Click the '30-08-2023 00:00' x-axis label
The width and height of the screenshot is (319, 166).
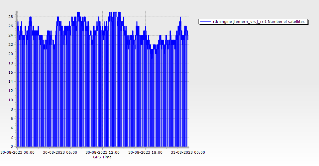pyautogui.click(x=17, y=152)
